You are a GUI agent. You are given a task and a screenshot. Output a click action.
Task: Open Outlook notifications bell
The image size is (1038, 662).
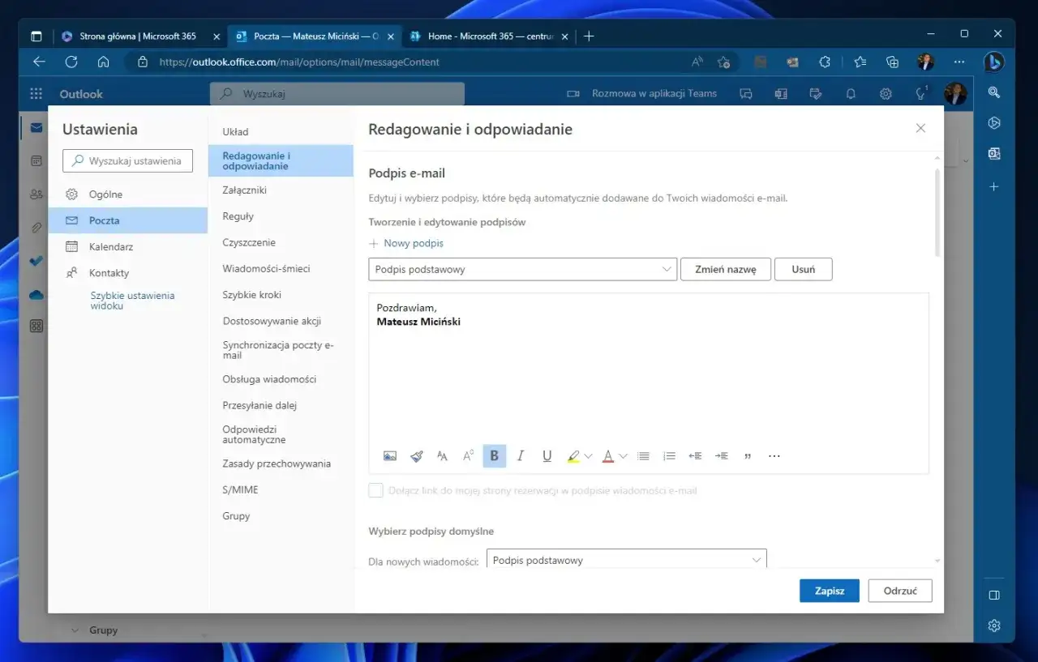[851, 94]
